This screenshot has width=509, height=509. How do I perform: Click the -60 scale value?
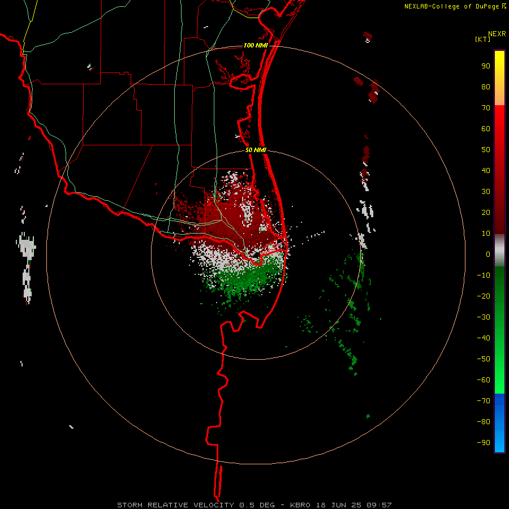(x=484, y=380)
